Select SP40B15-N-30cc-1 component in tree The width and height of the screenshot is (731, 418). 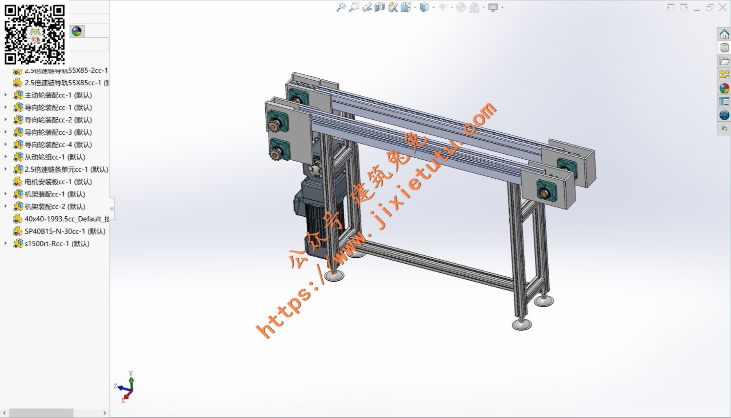click(x=65, y=231)
